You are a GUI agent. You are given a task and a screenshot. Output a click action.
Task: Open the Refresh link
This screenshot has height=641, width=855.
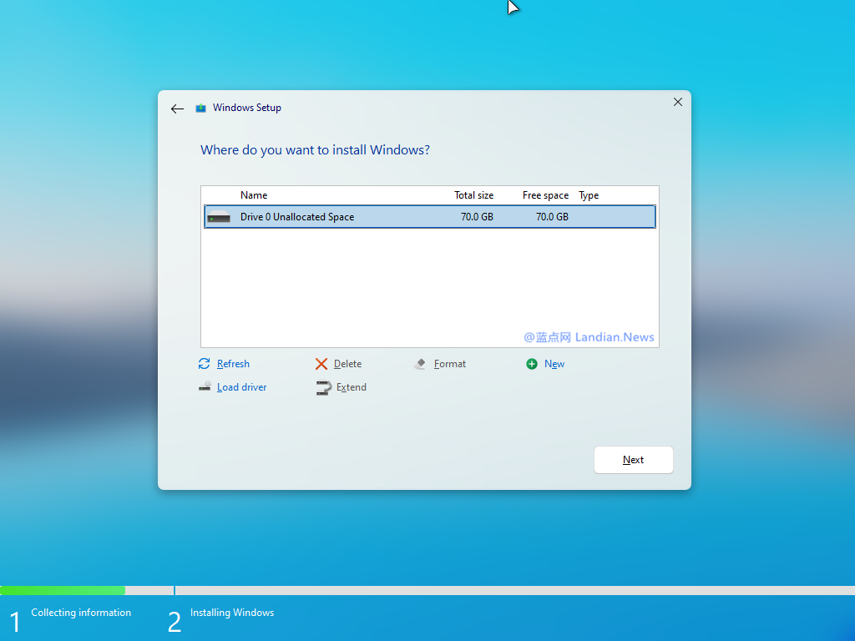(x=233, y=364)
